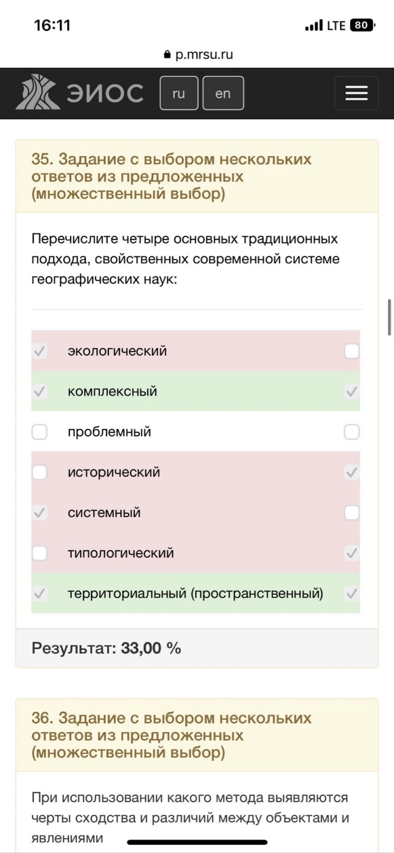394x853 pixels.
Task: Toggle left checkbox for типологический
Action: coord(40,553)
